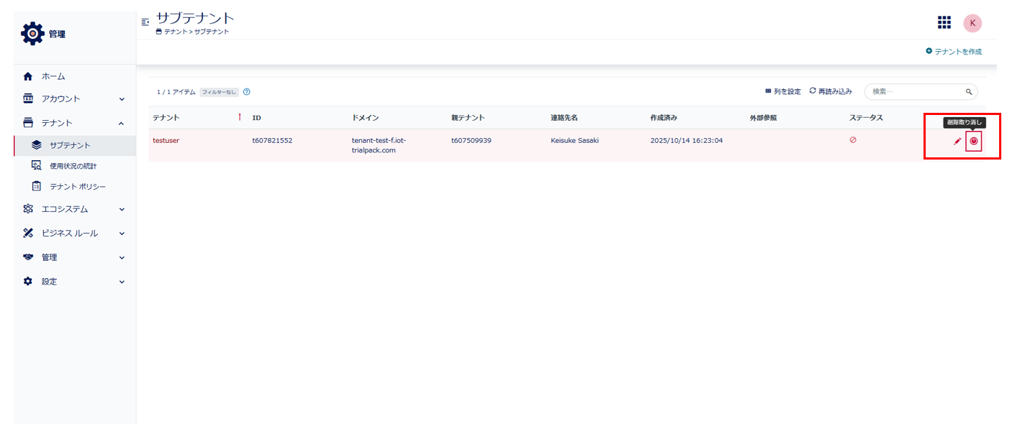The image size is (1030, 424).
Task: Open ホーム in the sidebar
Action: (x=53, y=76)
